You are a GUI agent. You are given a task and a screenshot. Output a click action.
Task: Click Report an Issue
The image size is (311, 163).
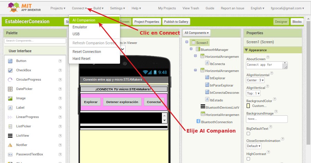tap(232, 8)
